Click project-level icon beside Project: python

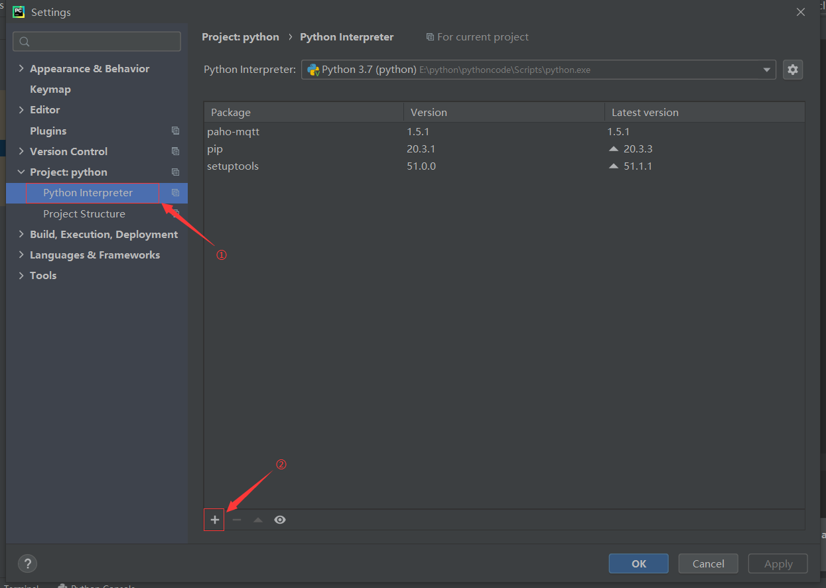point(175,172)
